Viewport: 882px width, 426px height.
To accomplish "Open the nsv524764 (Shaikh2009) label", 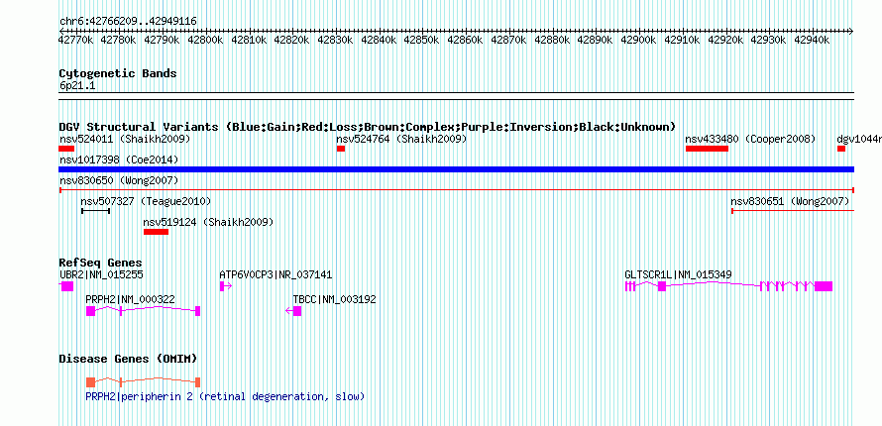I will pos(401,139).
